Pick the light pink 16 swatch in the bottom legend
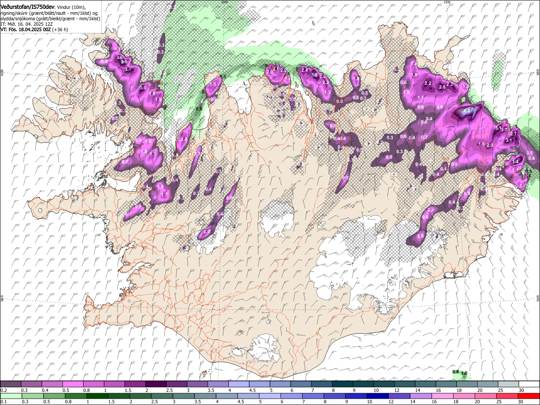This screenshot has width=540, height=405. (443, 395)
